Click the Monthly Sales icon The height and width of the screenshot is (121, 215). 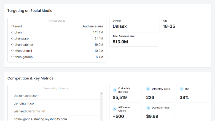pyautogui.click(x=148, y=89)
